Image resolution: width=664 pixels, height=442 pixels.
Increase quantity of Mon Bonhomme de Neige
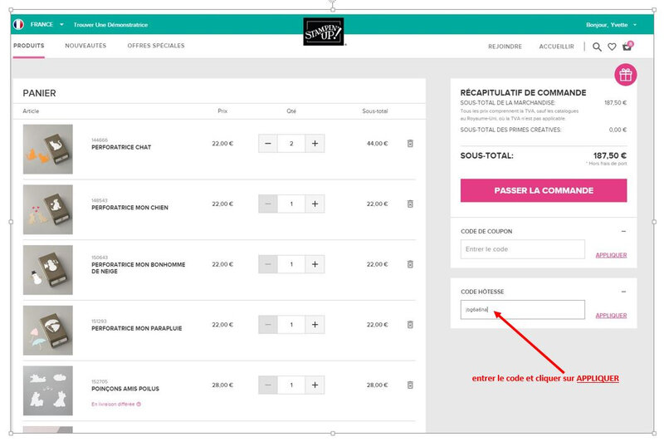tap(315, 264)
